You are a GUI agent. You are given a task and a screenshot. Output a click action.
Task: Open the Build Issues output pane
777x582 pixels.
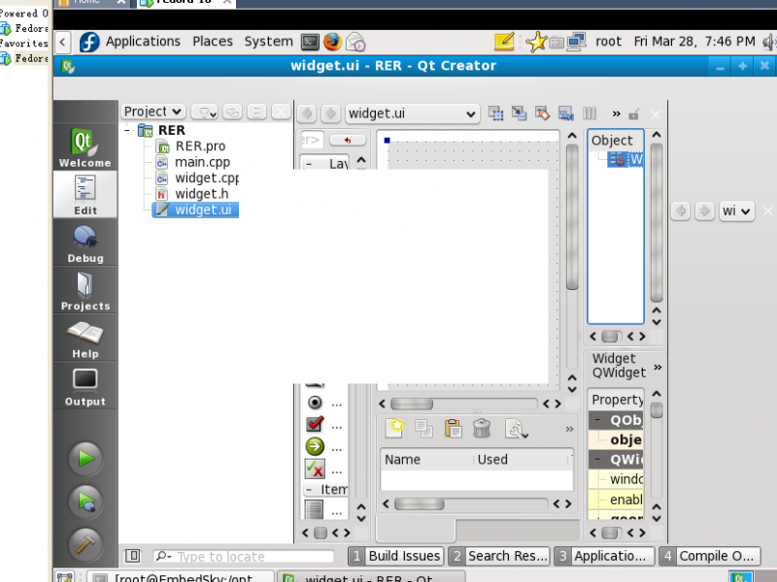pos(395,556)
